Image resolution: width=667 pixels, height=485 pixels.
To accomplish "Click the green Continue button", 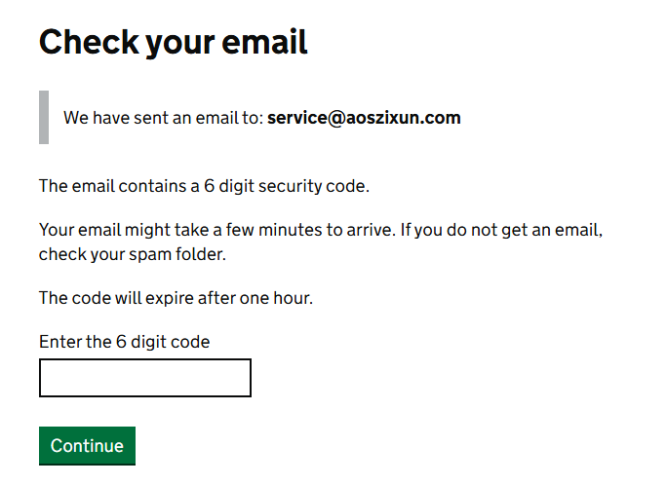I will pyautogui.click(x=87, y=445).
